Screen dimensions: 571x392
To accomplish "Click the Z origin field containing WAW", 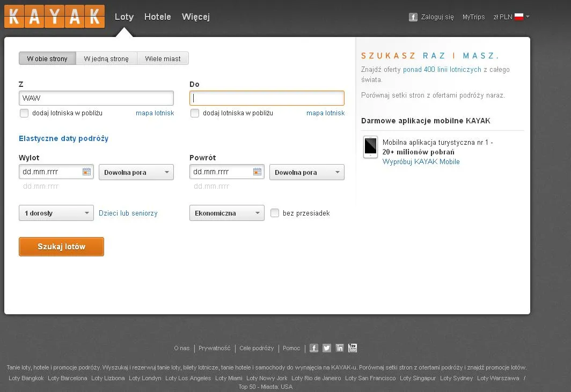I will click(96, 98).
